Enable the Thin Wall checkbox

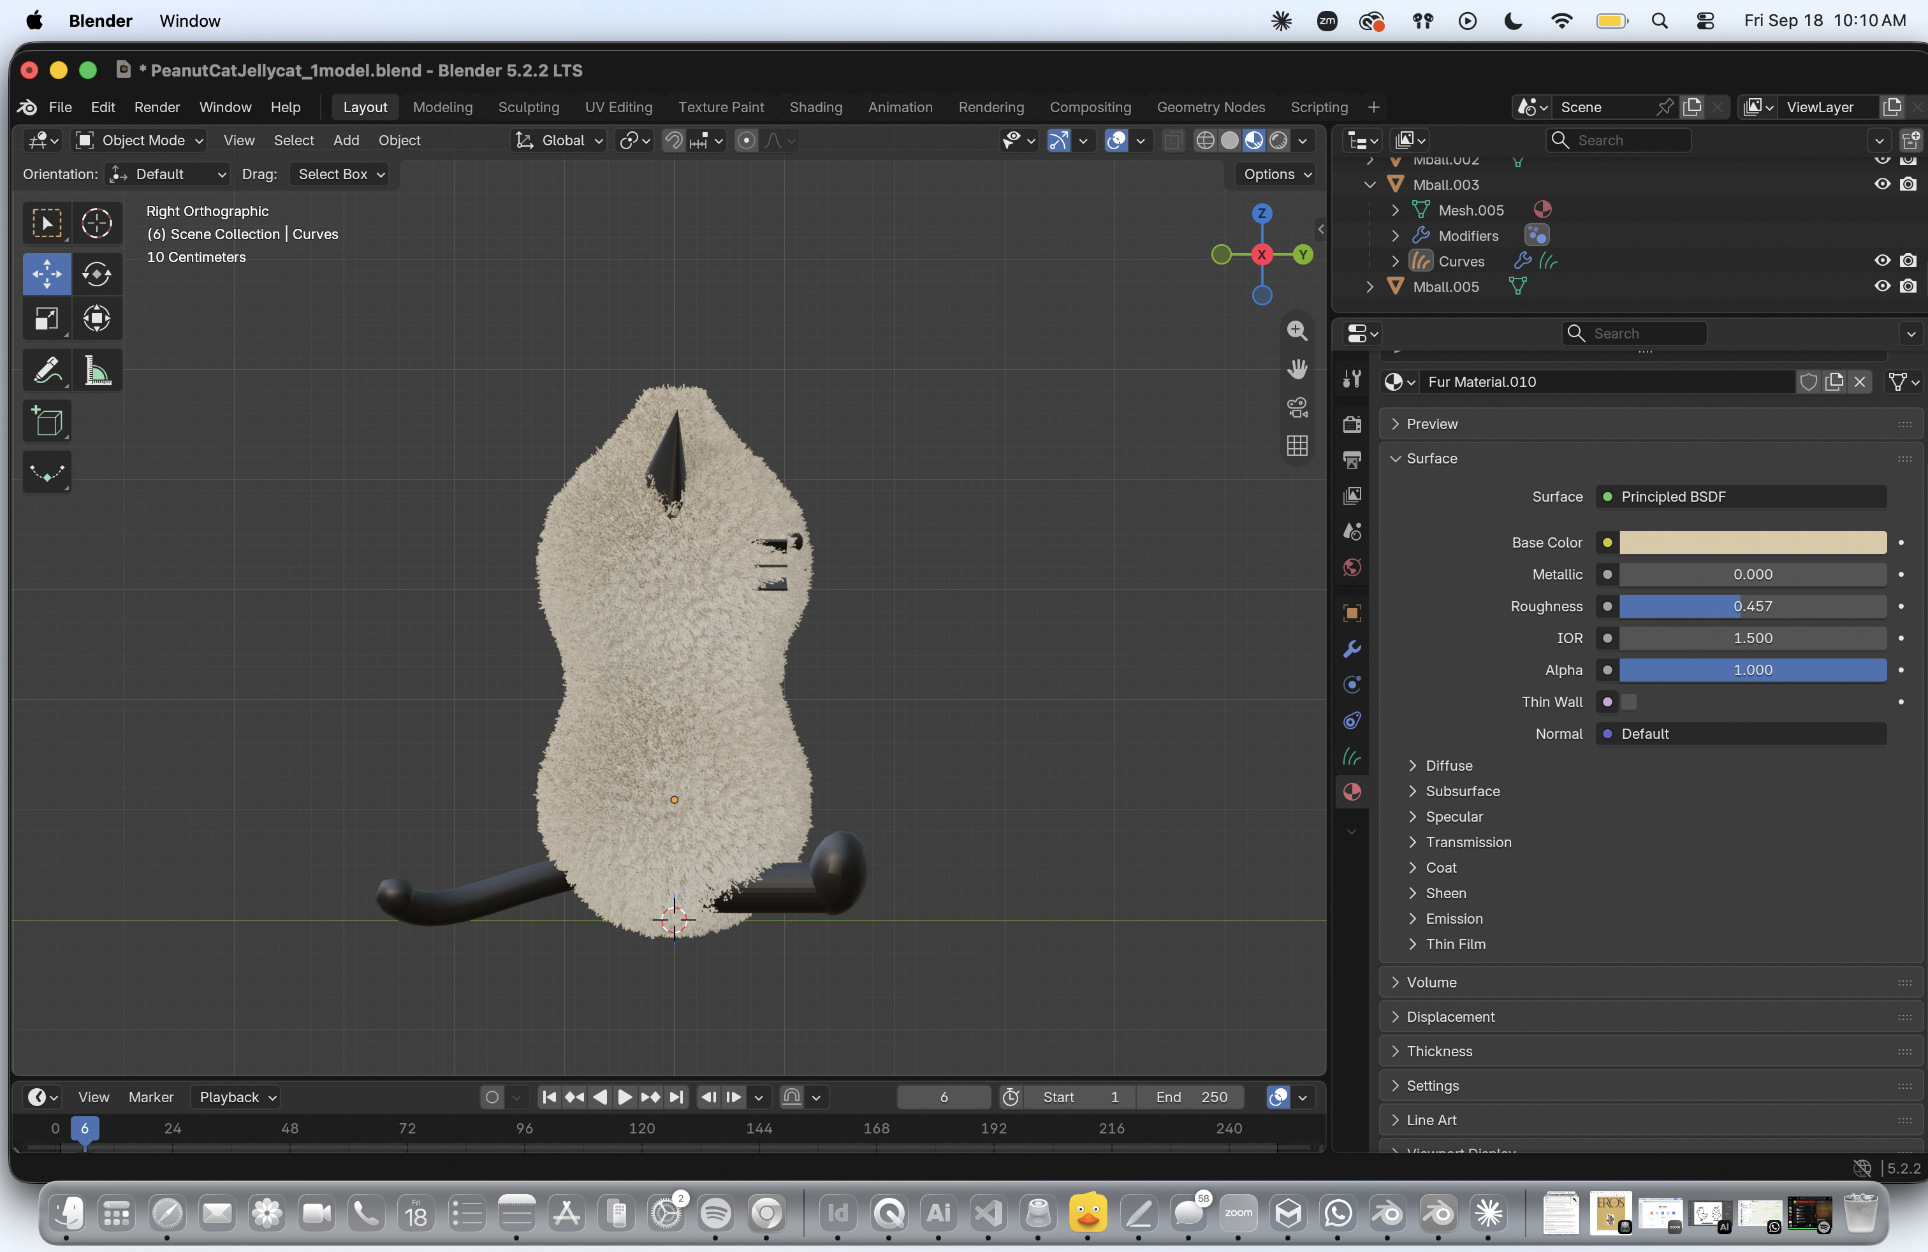click(x=1629, y=702)
